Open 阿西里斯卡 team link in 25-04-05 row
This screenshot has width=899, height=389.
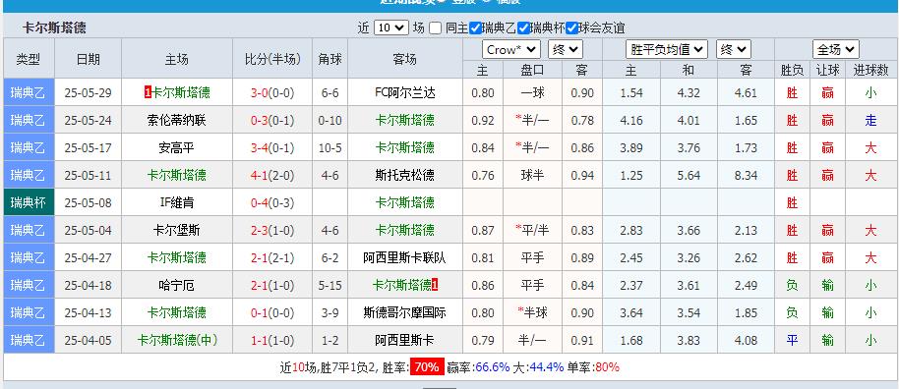click(x=405, y=340)
